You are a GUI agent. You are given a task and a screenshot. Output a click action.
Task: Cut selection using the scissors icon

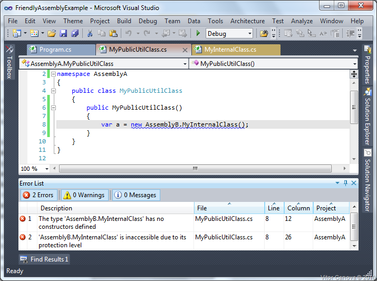click(90, 33)
